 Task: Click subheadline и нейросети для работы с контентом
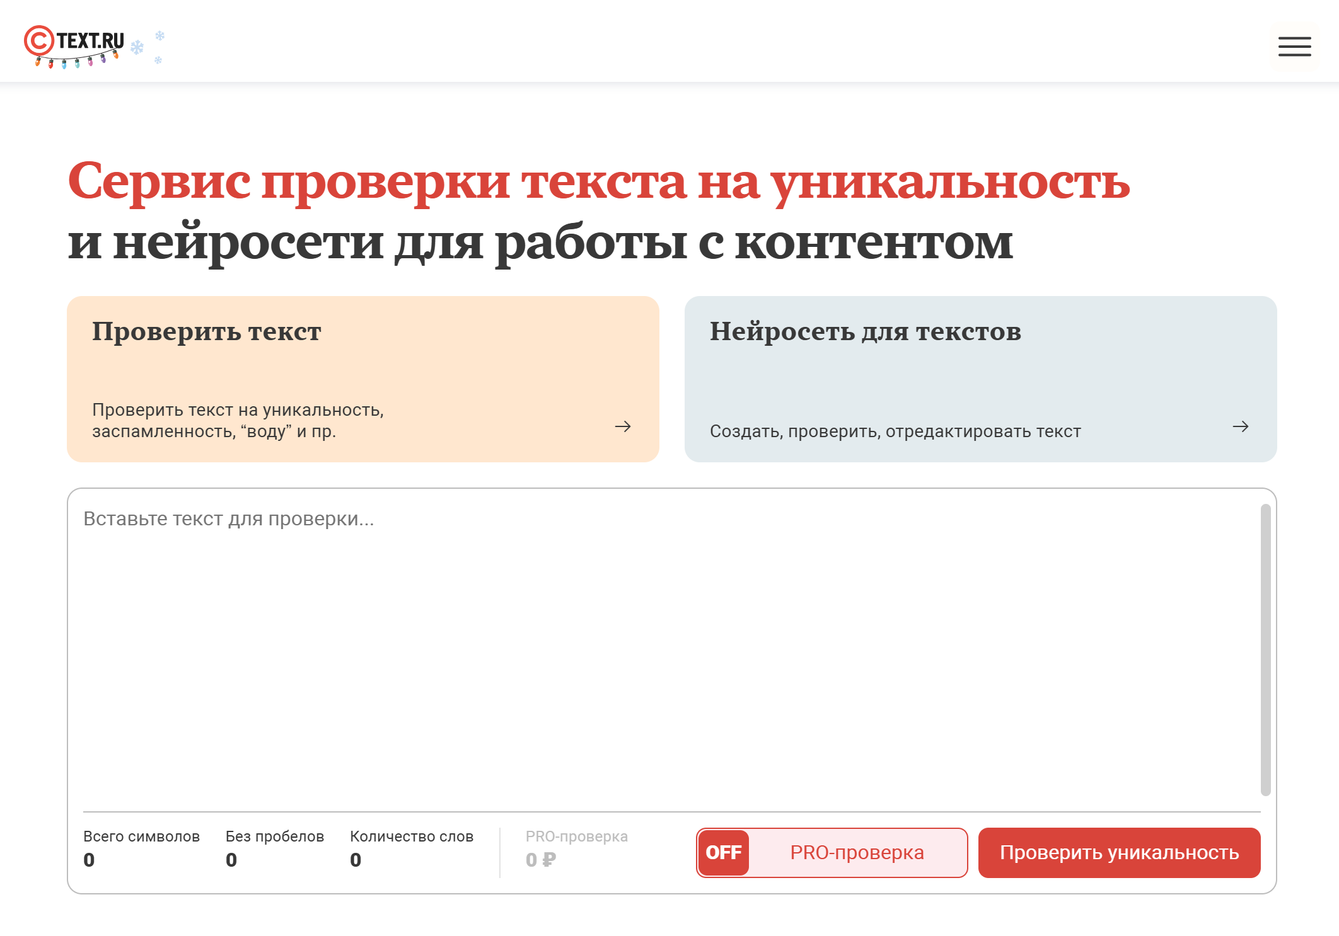[x=540, y=243]
